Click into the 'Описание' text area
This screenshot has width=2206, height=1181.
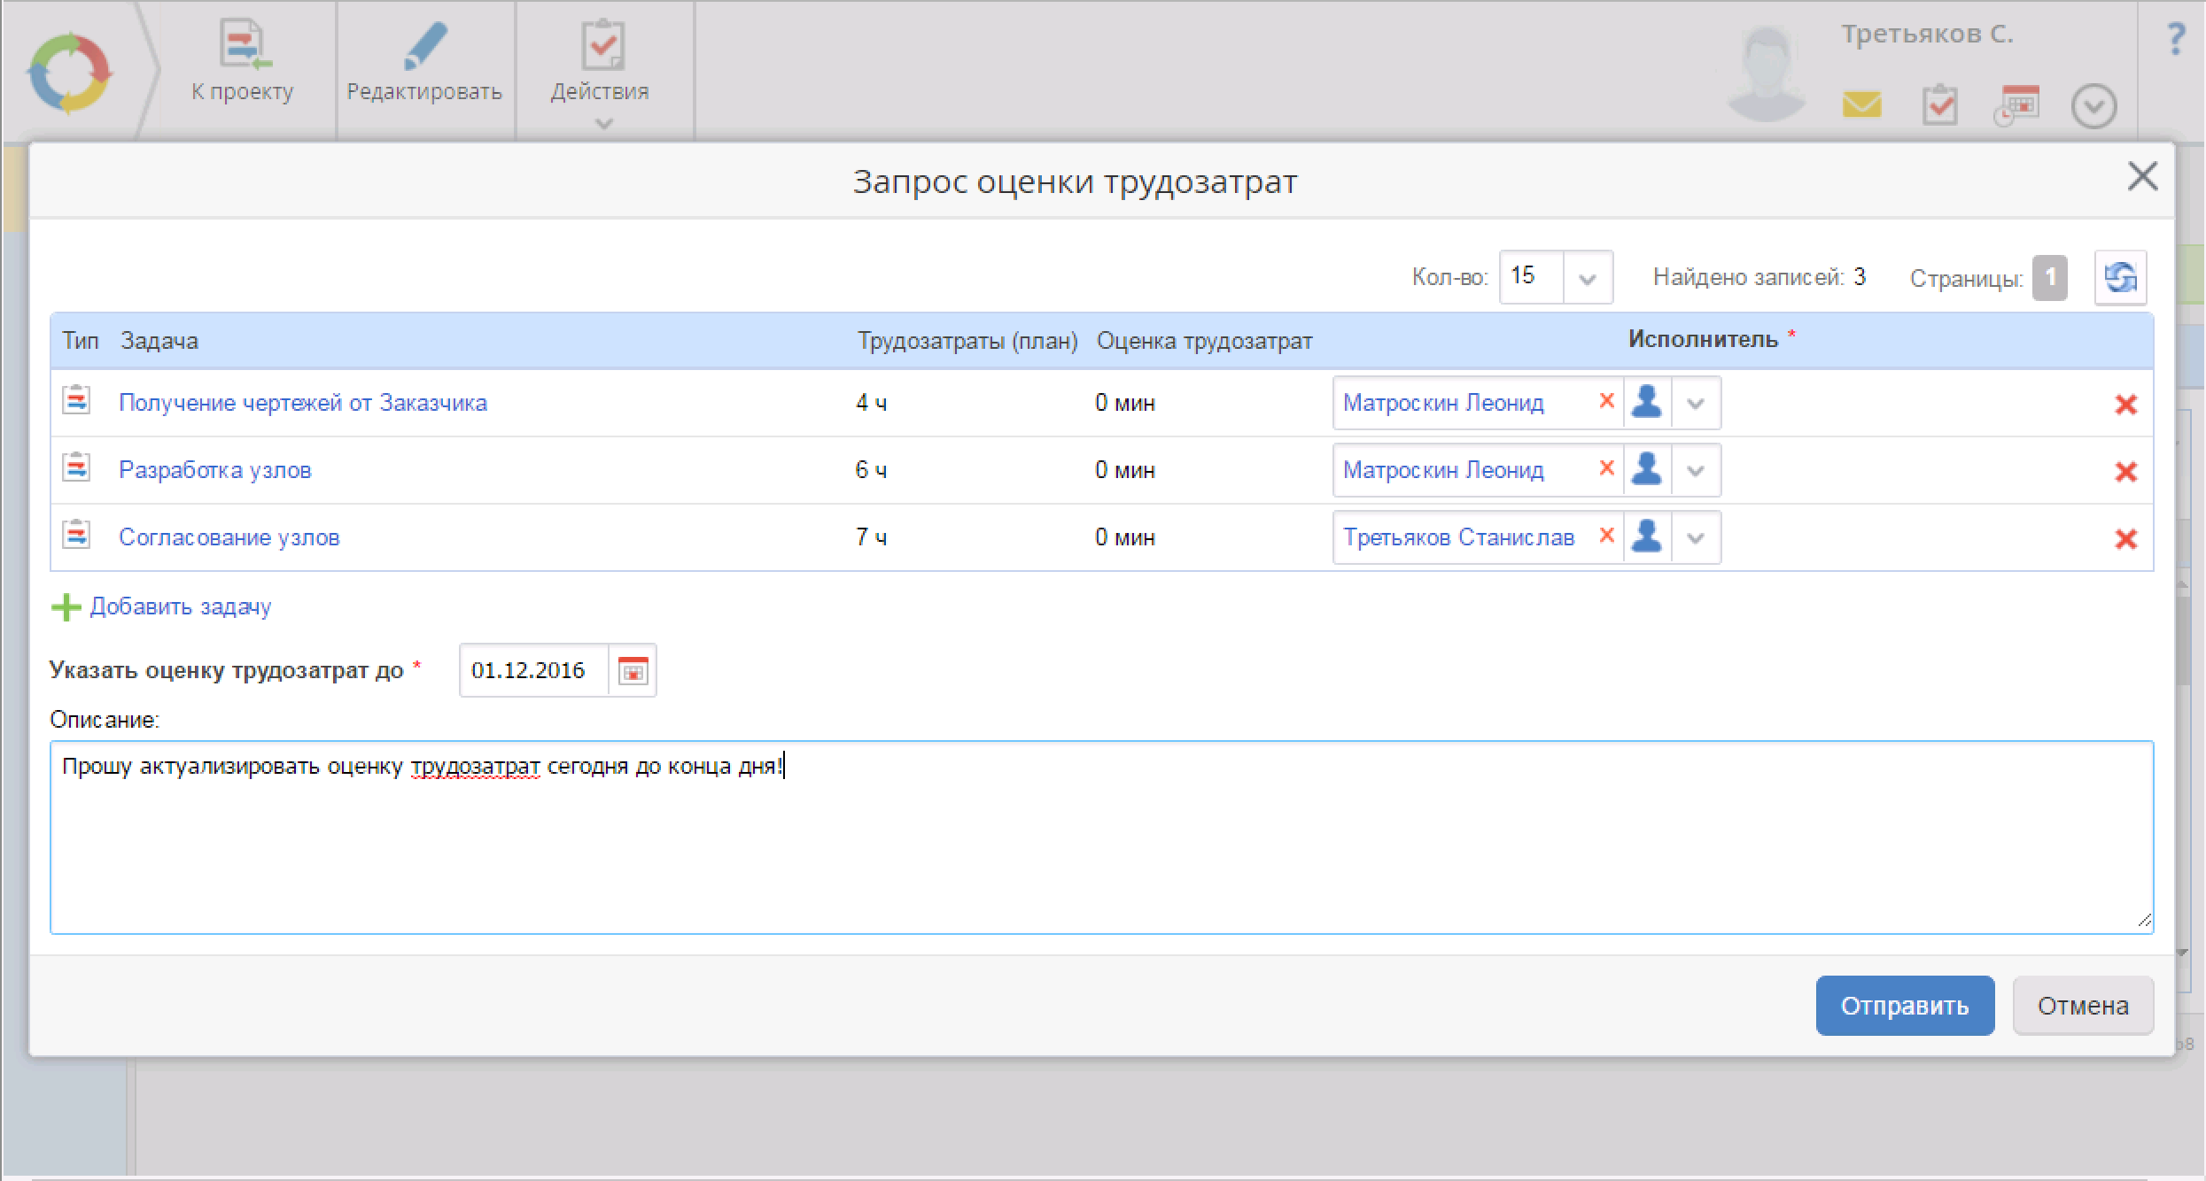1100,841
